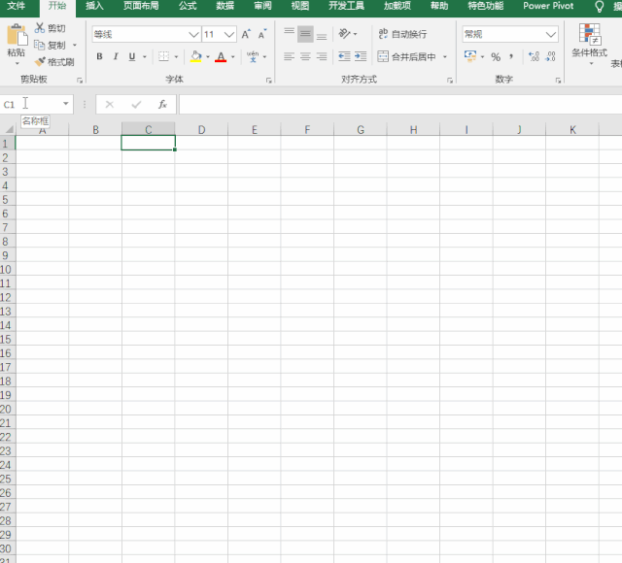This screenshot has height=563, width=622.
Task: Toggle Italic formatting
Action: tap(116, 56)
